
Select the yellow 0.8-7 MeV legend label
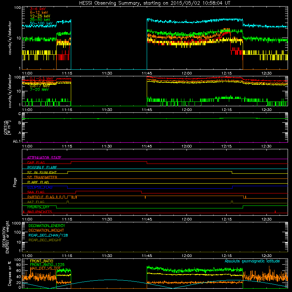point(40,86)
